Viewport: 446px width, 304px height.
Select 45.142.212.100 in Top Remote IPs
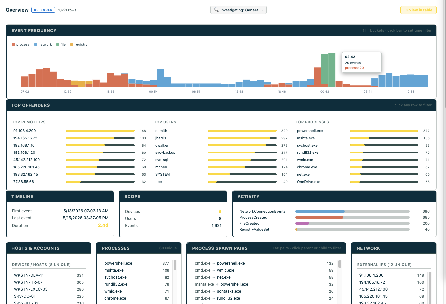(x=79, y=160)
